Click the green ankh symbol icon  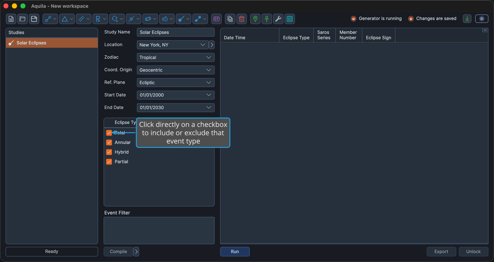click(x=267, y=19)
